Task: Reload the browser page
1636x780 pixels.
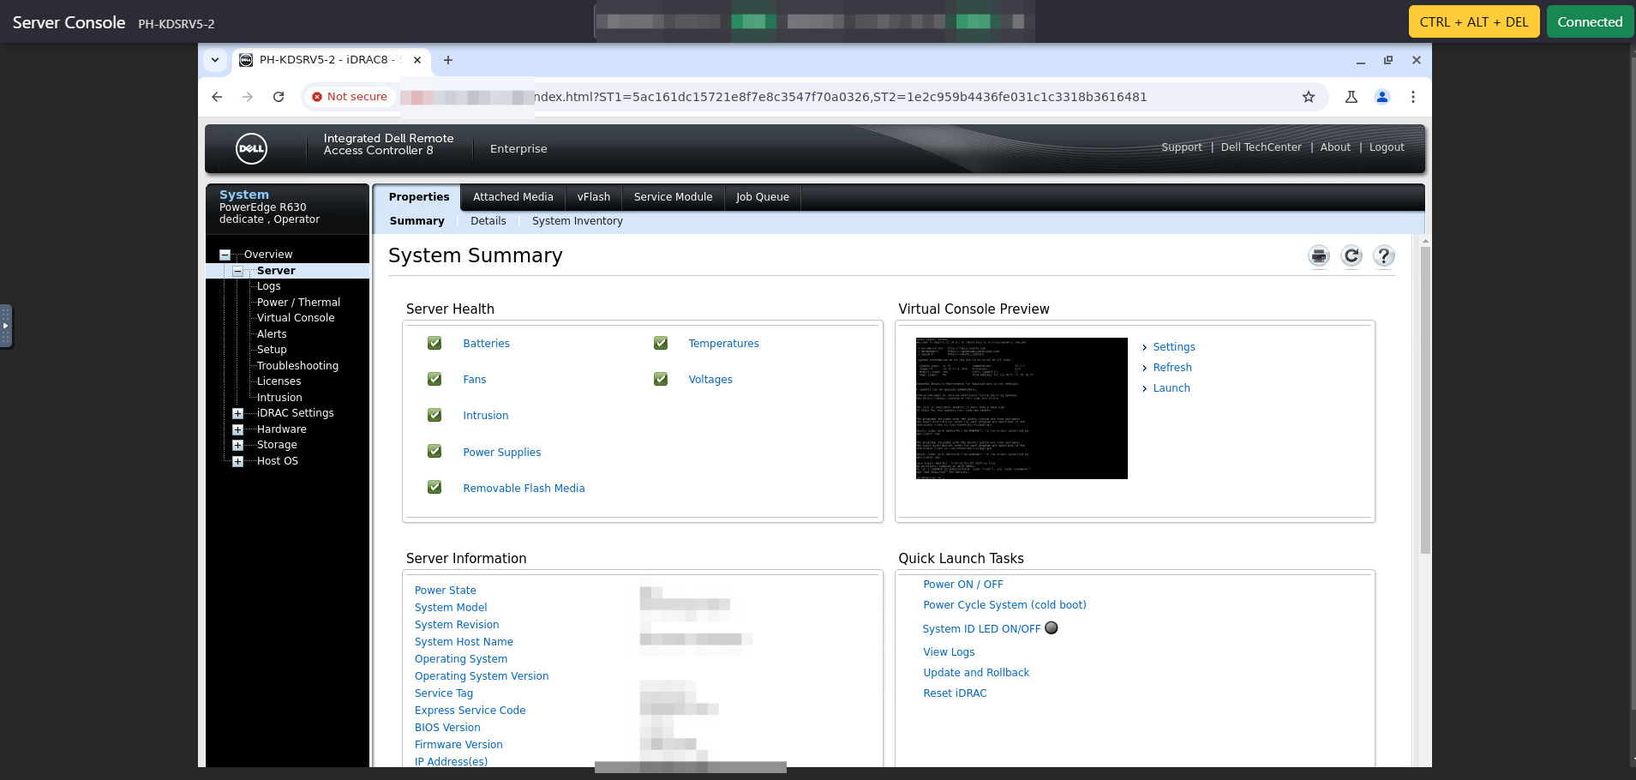Action: [279, 97]
